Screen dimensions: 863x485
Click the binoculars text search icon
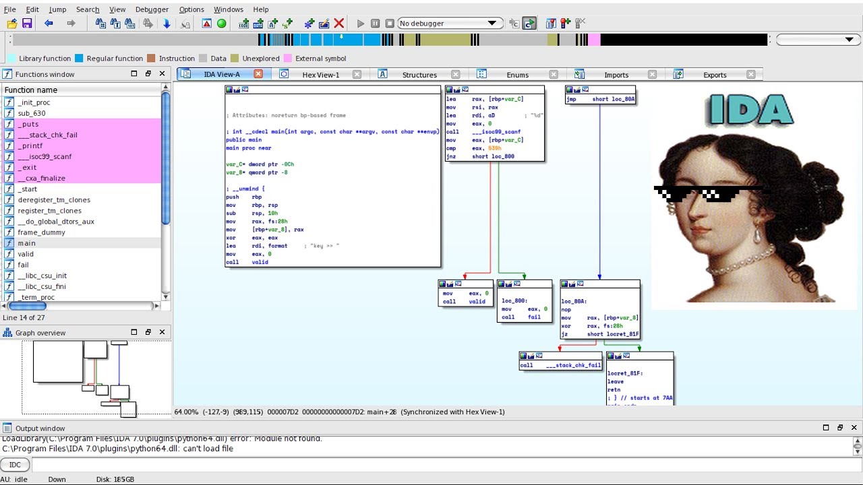(x=115, y=24)
